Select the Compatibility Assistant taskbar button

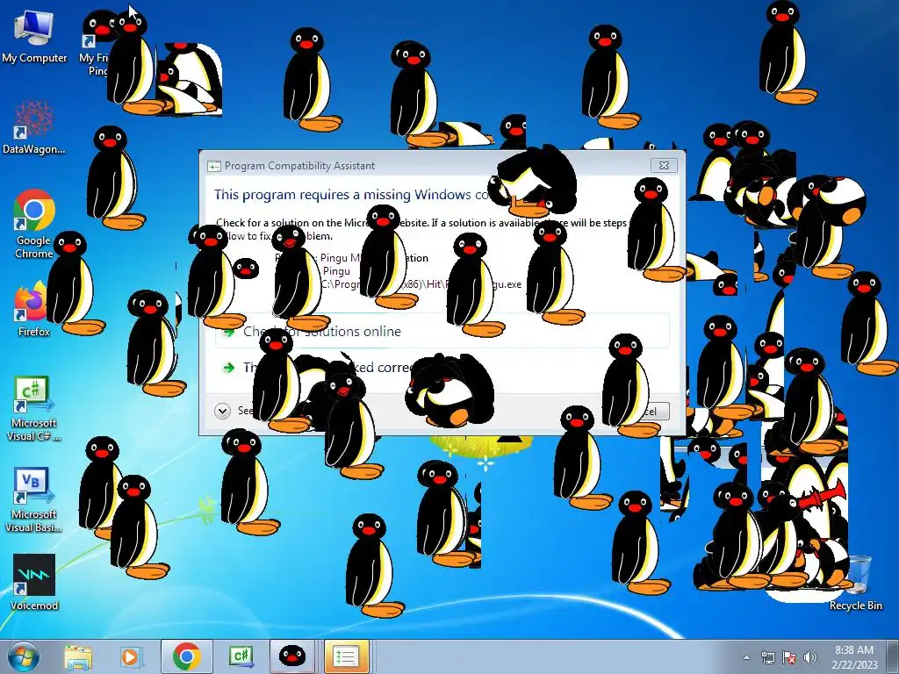[x=346, y=656]
